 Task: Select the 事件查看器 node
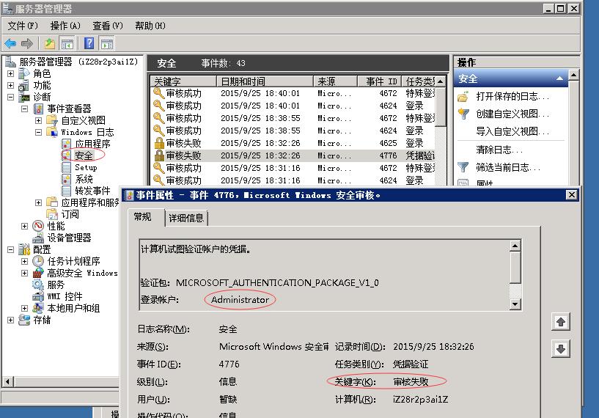[x=69, y=109]
